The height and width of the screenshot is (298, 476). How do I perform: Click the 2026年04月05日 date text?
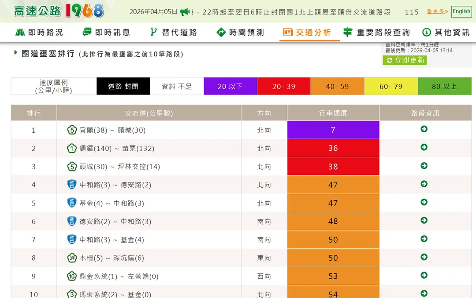pos(153,12)
